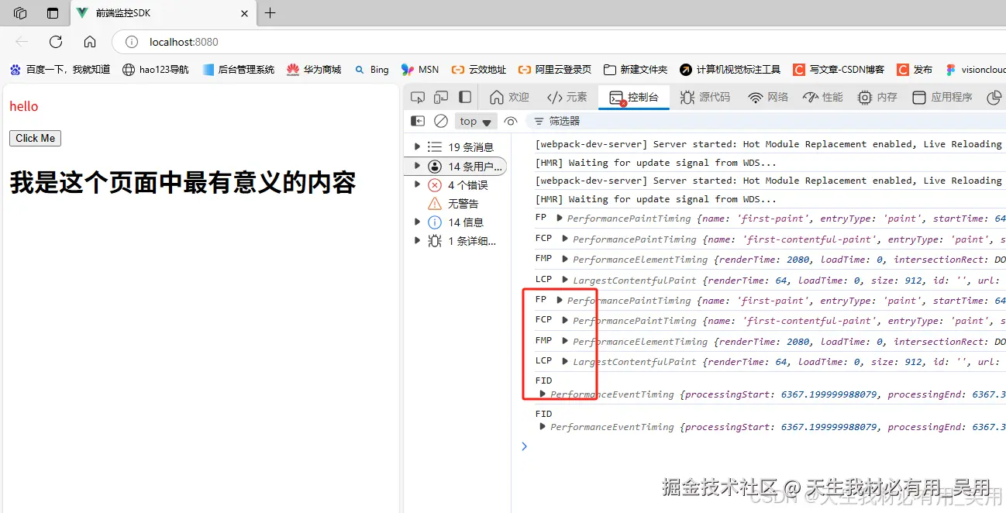Switch to the 元素 DevTools tab
Image resolution: width=1006 pixels, height=513 pixels.
click(x=567, y=97)
